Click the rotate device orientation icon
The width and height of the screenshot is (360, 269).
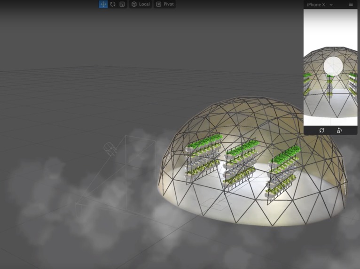click(339, 130)
